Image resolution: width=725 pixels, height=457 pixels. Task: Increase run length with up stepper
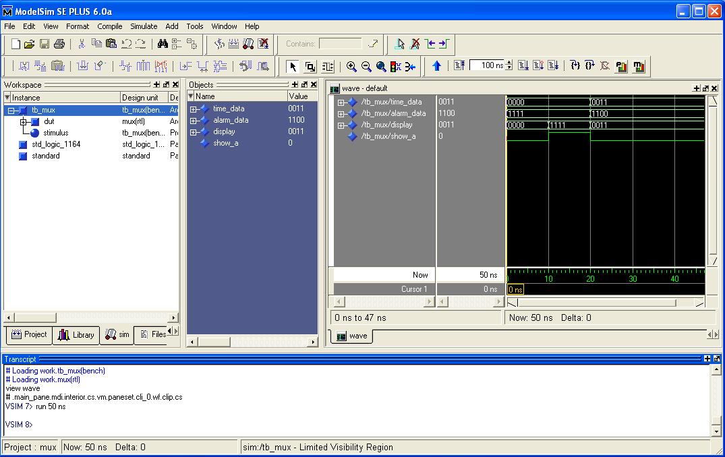tap(509, 63)
